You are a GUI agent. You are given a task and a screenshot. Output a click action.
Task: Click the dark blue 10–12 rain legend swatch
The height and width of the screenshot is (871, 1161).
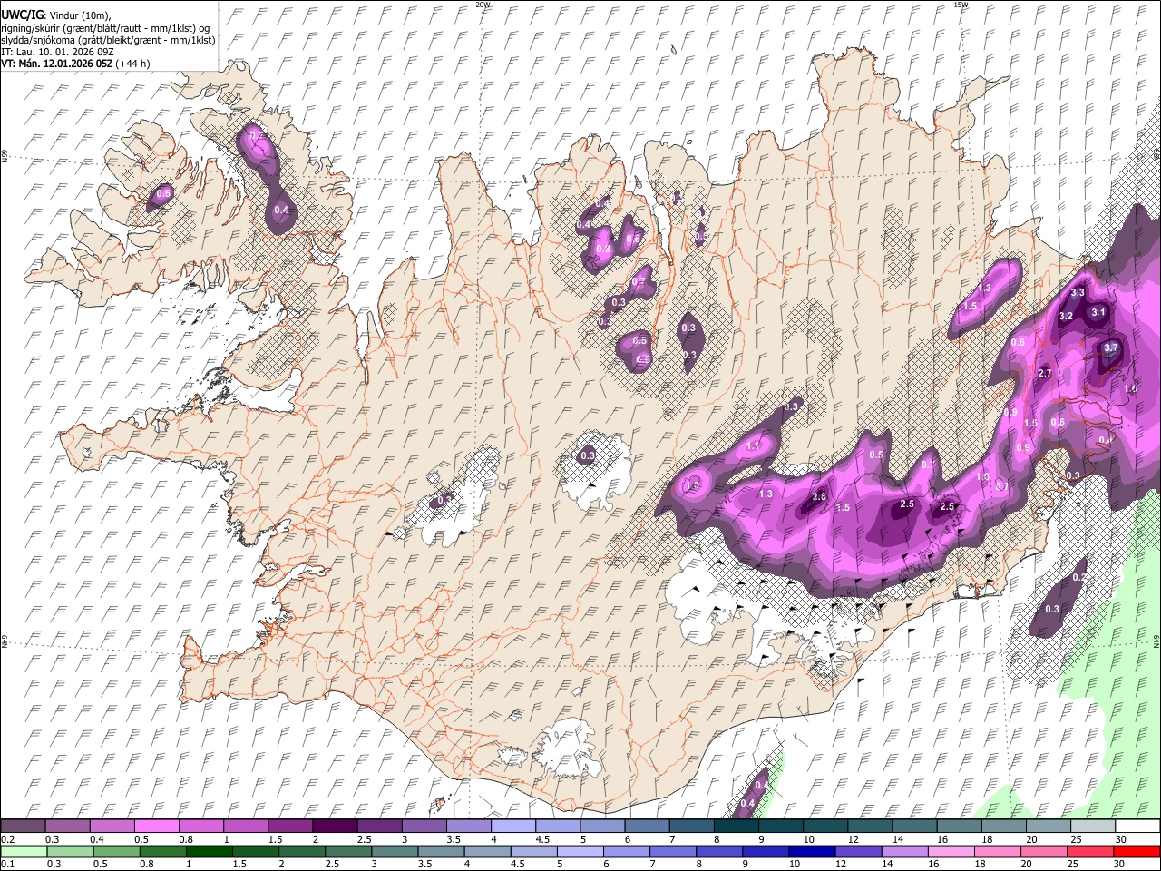[811, 851]
